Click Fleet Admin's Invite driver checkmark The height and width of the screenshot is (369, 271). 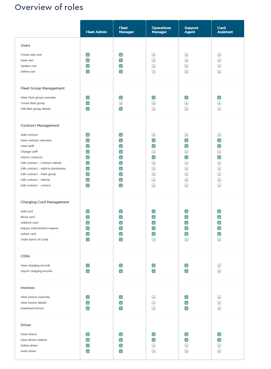point(88,351)
